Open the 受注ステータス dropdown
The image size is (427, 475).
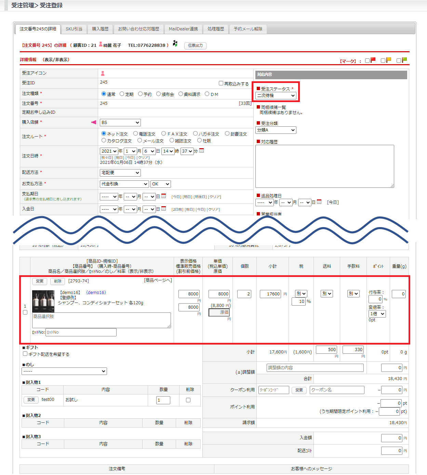[x=276, y=96]
